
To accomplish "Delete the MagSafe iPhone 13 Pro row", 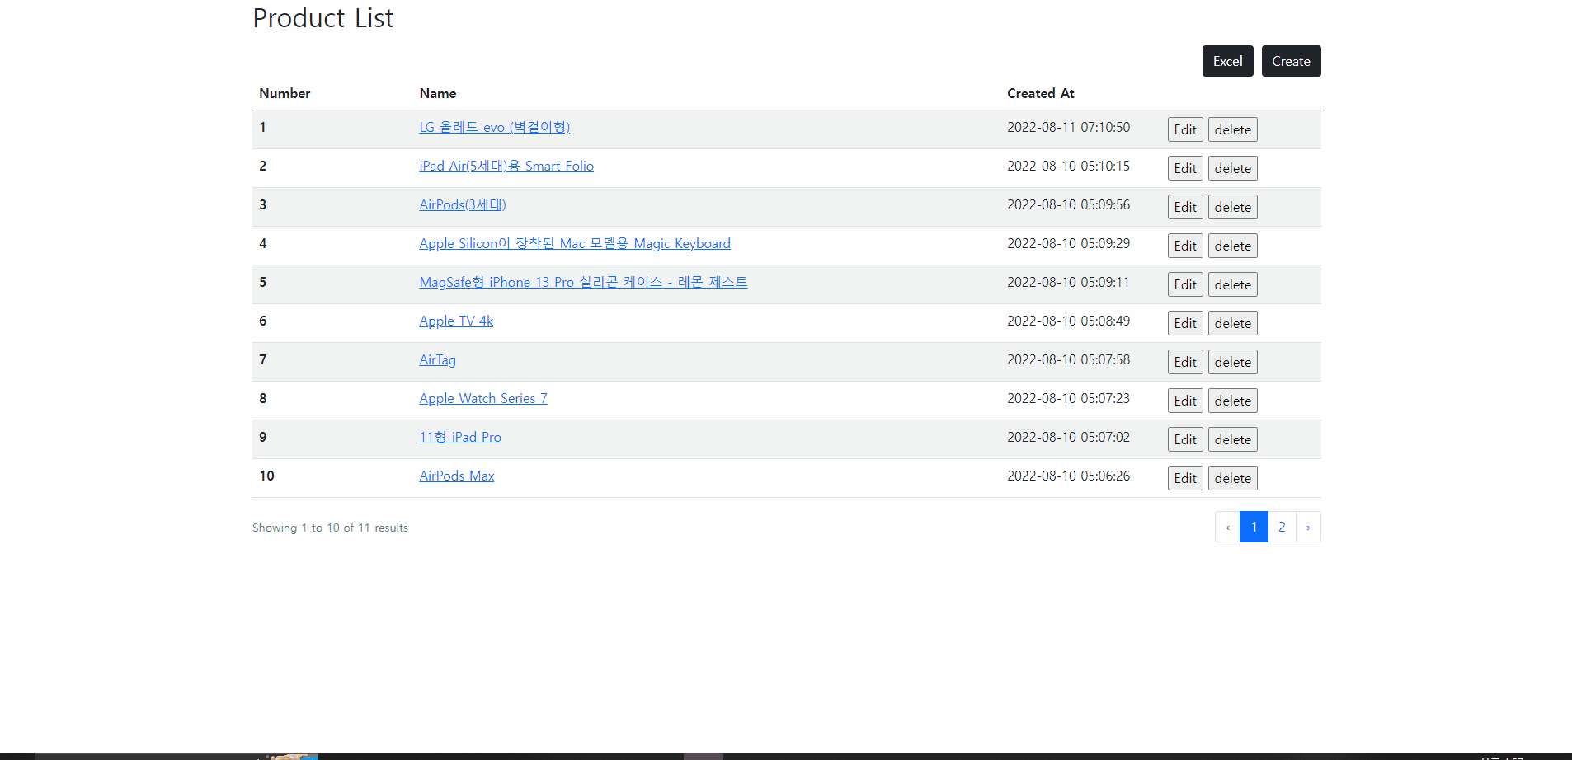I will point(1232,284).
